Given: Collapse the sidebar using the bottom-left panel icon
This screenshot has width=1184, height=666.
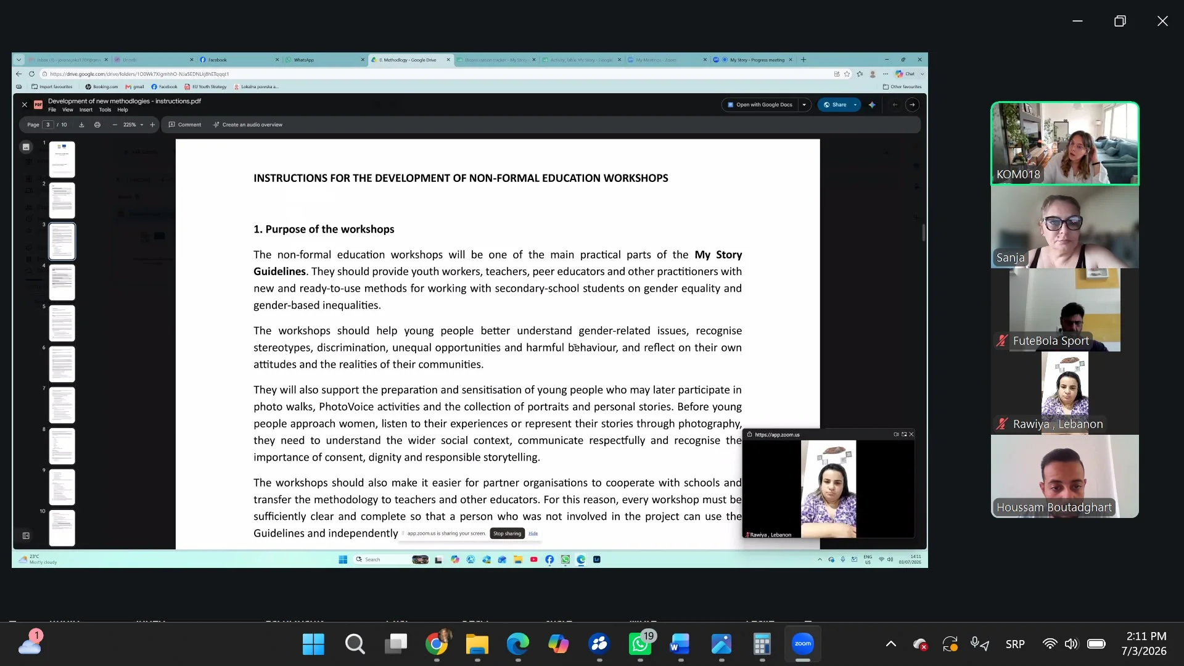Looking at the screenshot, I should coord(26,536).
